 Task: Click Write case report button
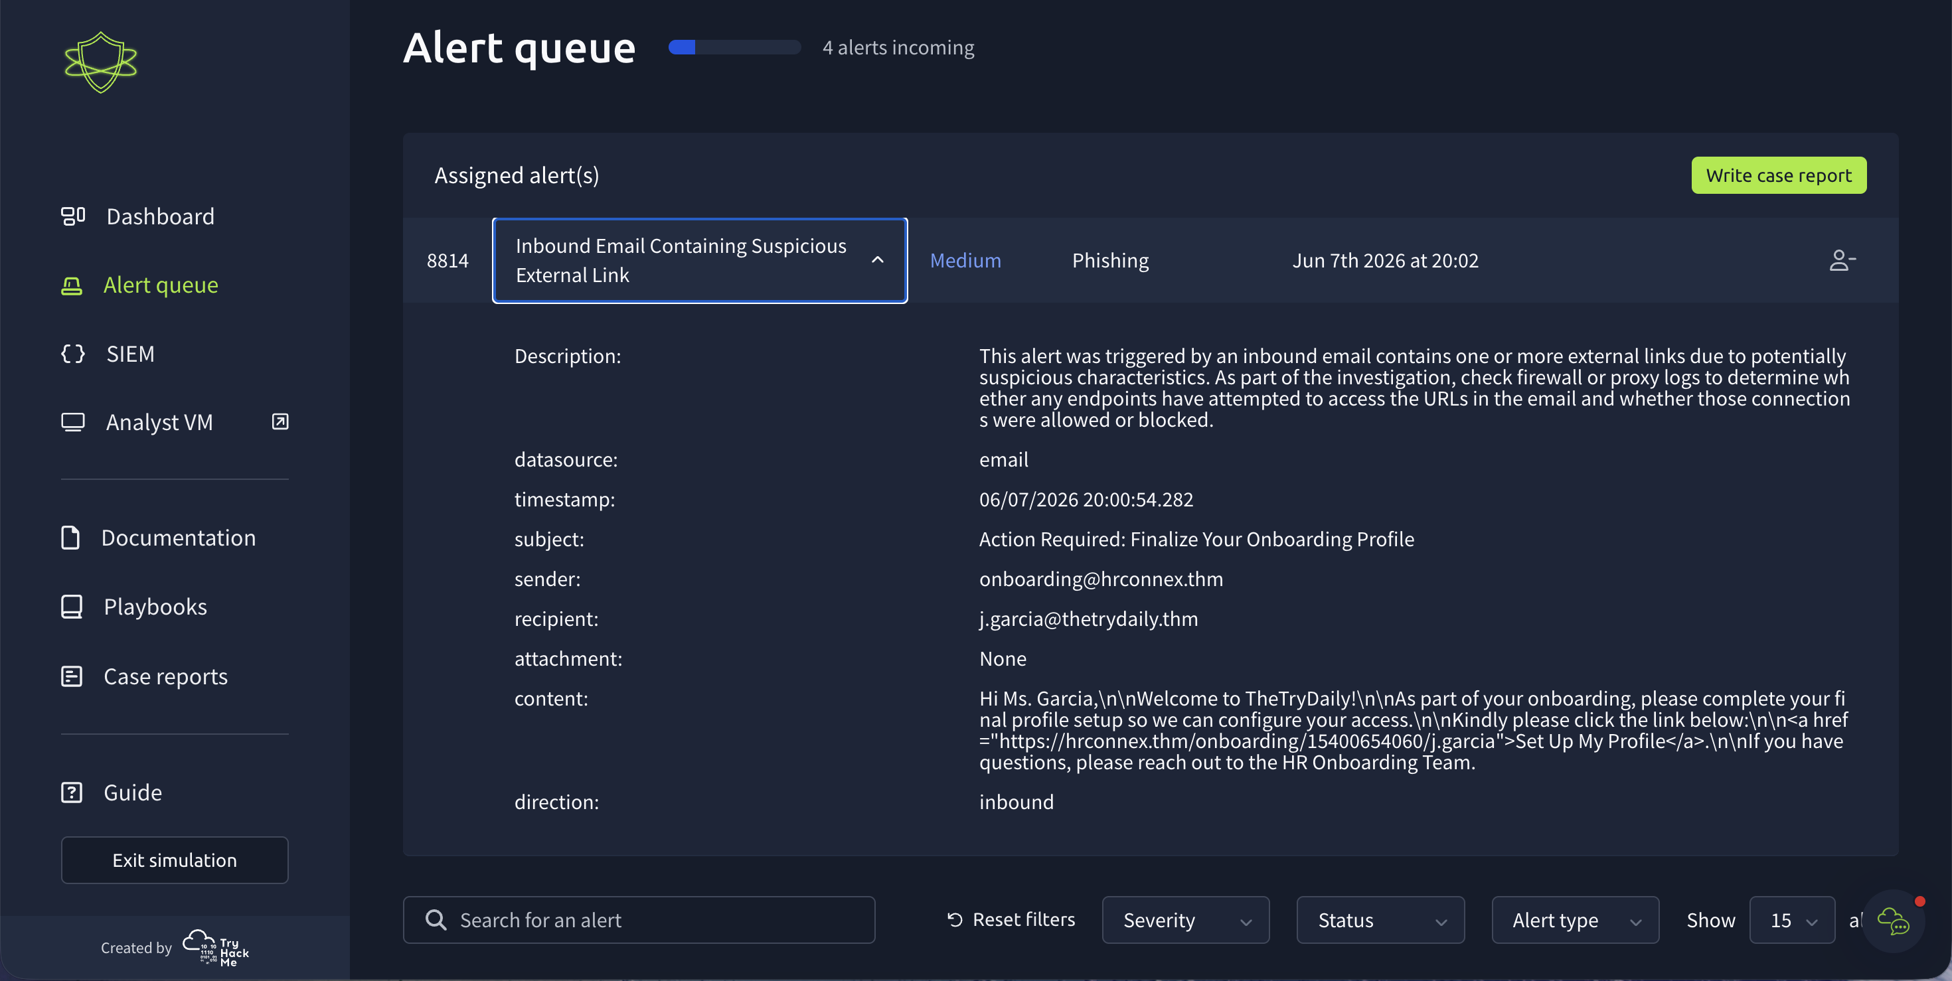pos(1779,176)
